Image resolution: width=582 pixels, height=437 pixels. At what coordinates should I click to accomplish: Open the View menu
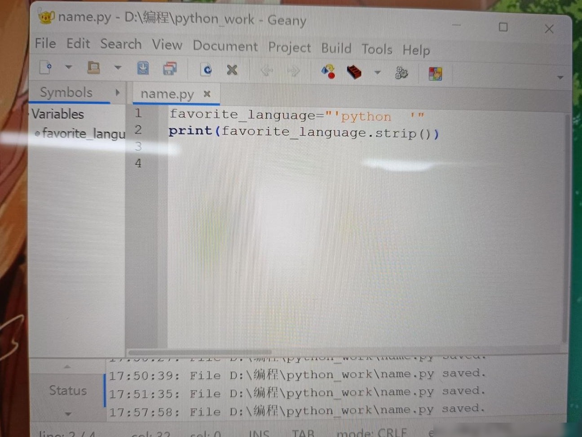[x=167, y=45]
